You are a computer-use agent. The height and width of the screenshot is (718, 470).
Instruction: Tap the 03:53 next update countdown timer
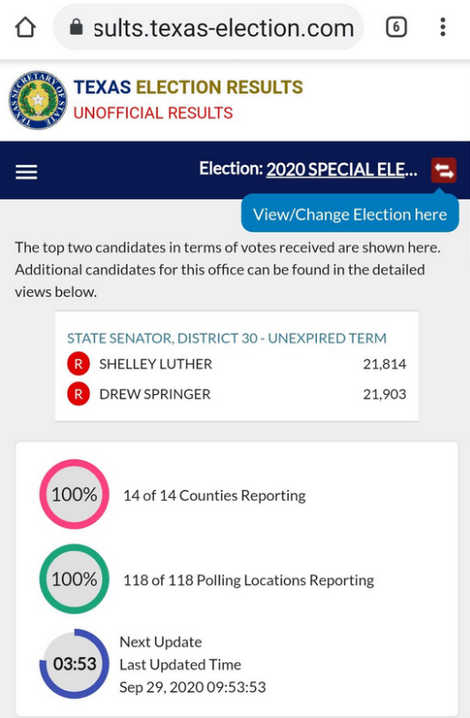(74, 663)
